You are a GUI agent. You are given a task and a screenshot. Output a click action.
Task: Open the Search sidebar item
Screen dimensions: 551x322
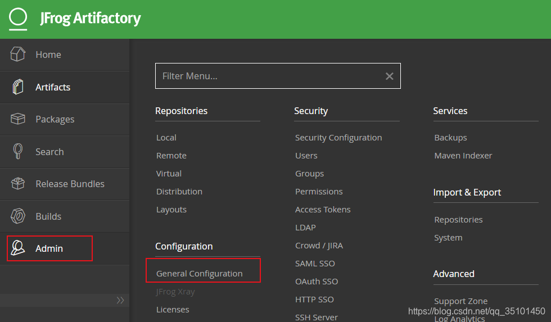point(65,152)
